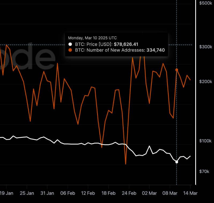Click the New Addresses value 334,740
214x203 pixels.
155,50
